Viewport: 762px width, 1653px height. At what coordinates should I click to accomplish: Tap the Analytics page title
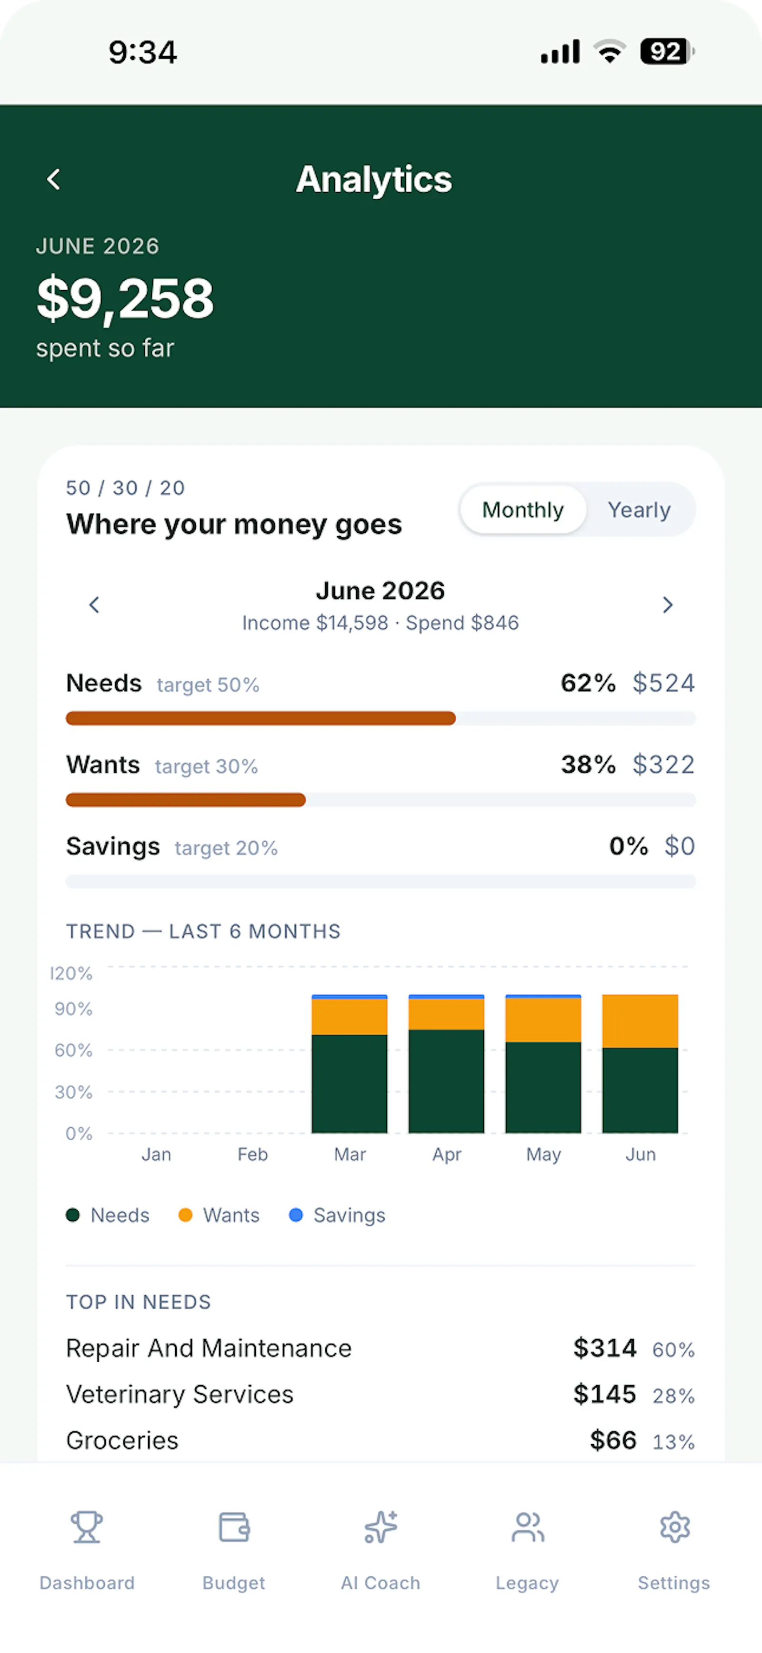point(374,179)
